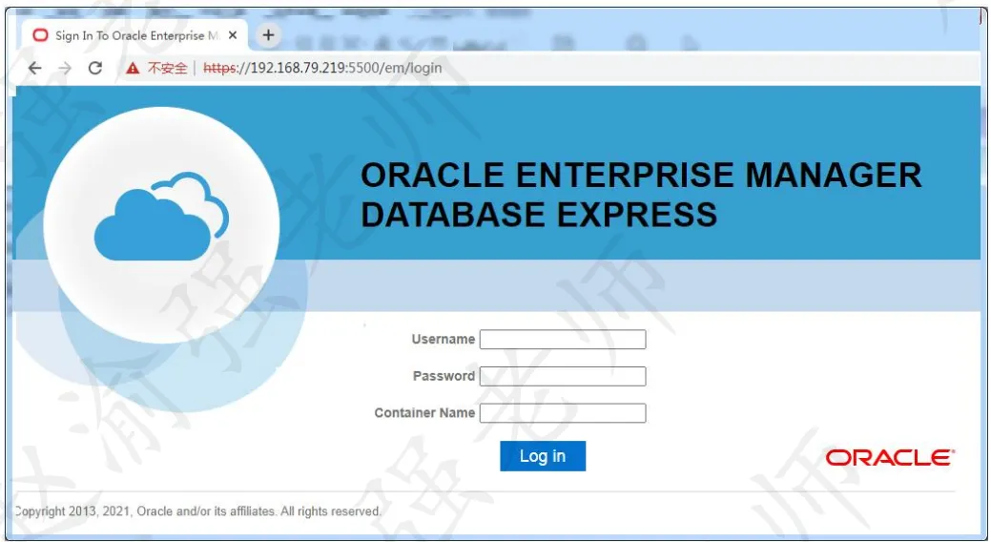
Task: Focus the Container Name field
Action: (x=563, y=413)
